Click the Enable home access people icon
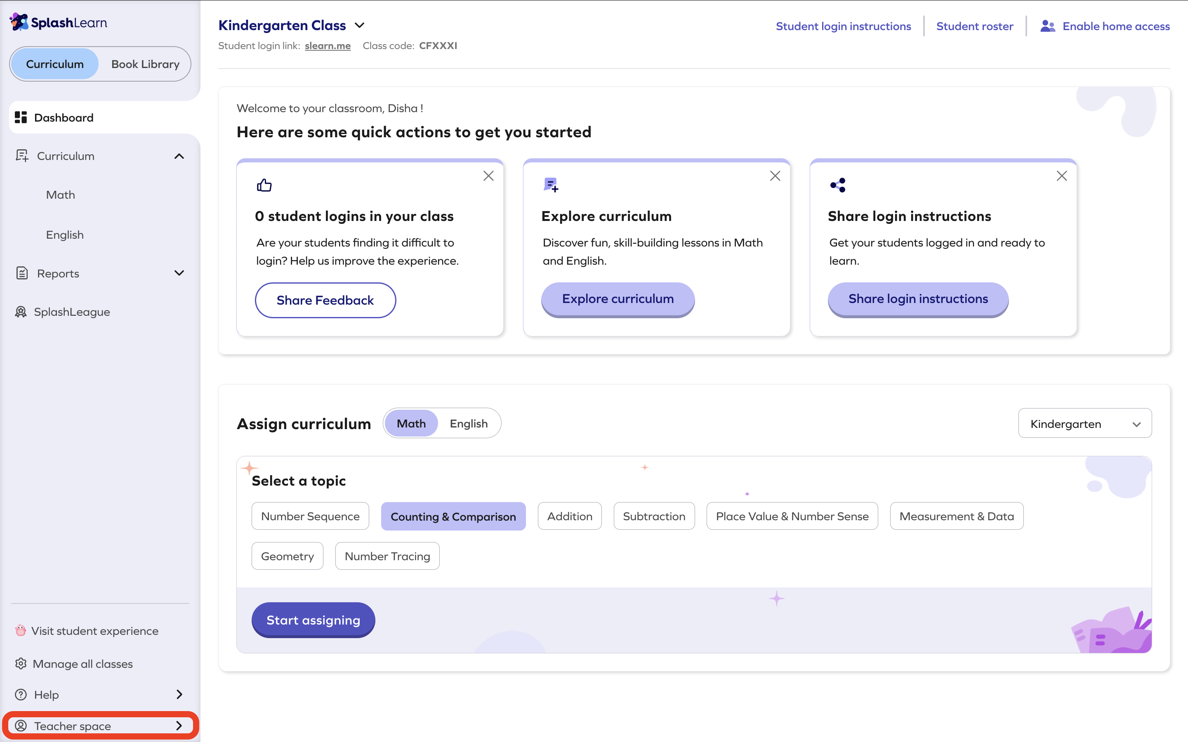 [x=1048, y=26]
